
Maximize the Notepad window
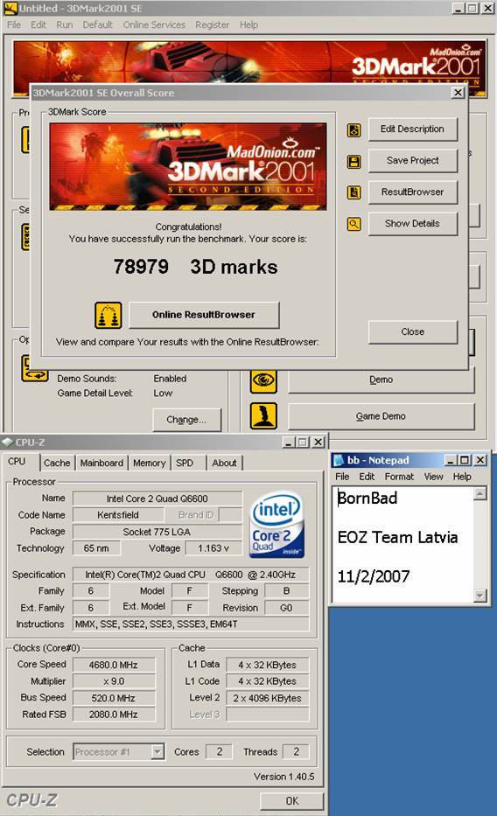[x=465, y=460]
